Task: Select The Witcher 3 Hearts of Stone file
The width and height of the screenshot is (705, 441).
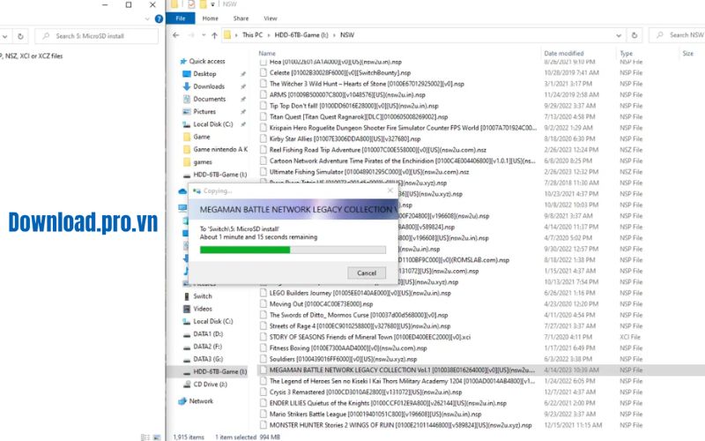Action: 367,84
